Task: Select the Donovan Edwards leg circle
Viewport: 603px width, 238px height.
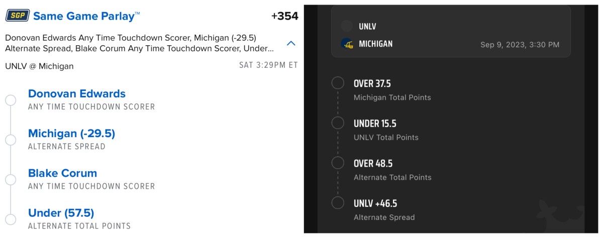Action: [11, 100]
